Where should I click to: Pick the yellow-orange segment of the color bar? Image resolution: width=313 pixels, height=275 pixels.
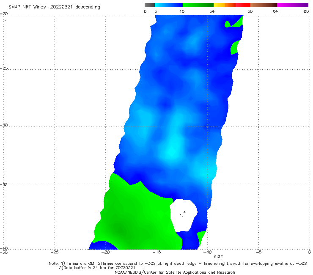tap(225, 5)
